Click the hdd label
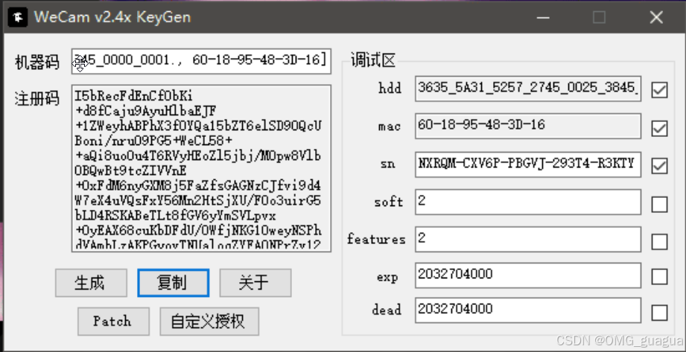 pyautogui.click(x=390, y=89)
